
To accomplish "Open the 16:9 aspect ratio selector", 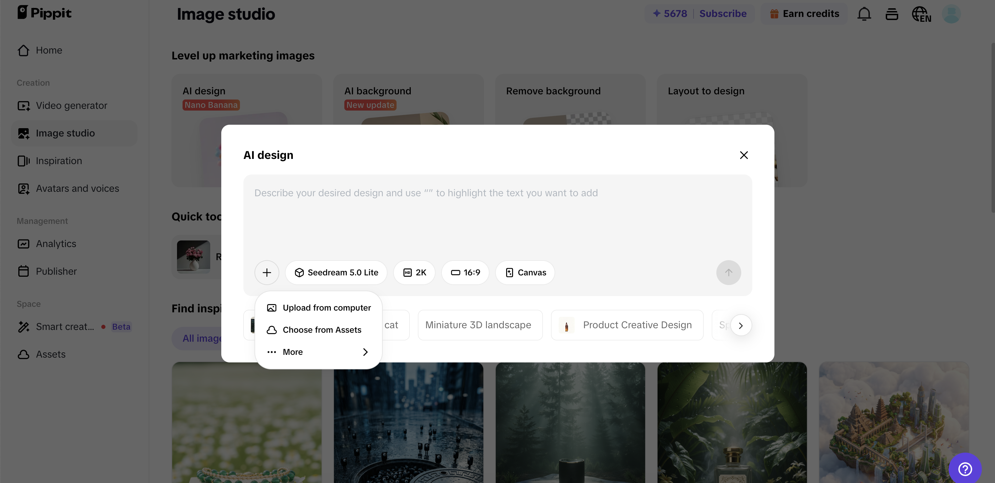I will click(465, 273).
